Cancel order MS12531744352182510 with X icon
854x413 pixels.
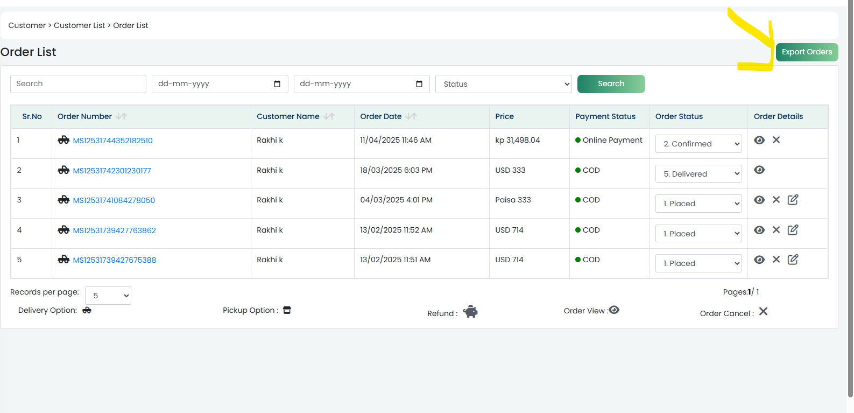(x=776, y=140)
